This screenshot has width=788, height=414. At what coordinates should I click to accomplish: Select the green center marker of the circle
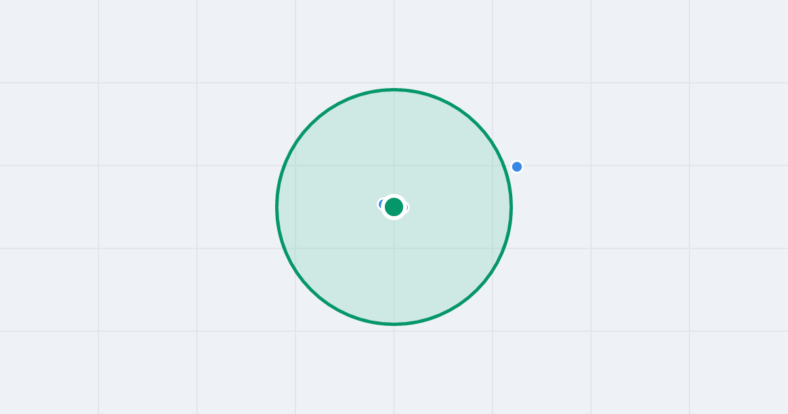394,207
